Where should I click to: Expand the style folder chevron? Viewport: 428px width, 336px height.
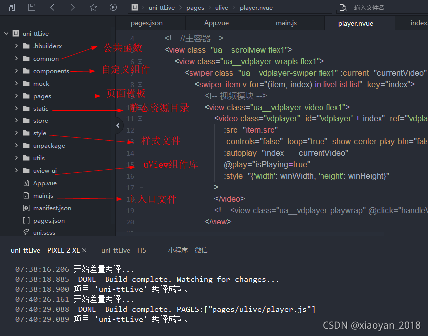pyautogui.click(x=16, y=133)
